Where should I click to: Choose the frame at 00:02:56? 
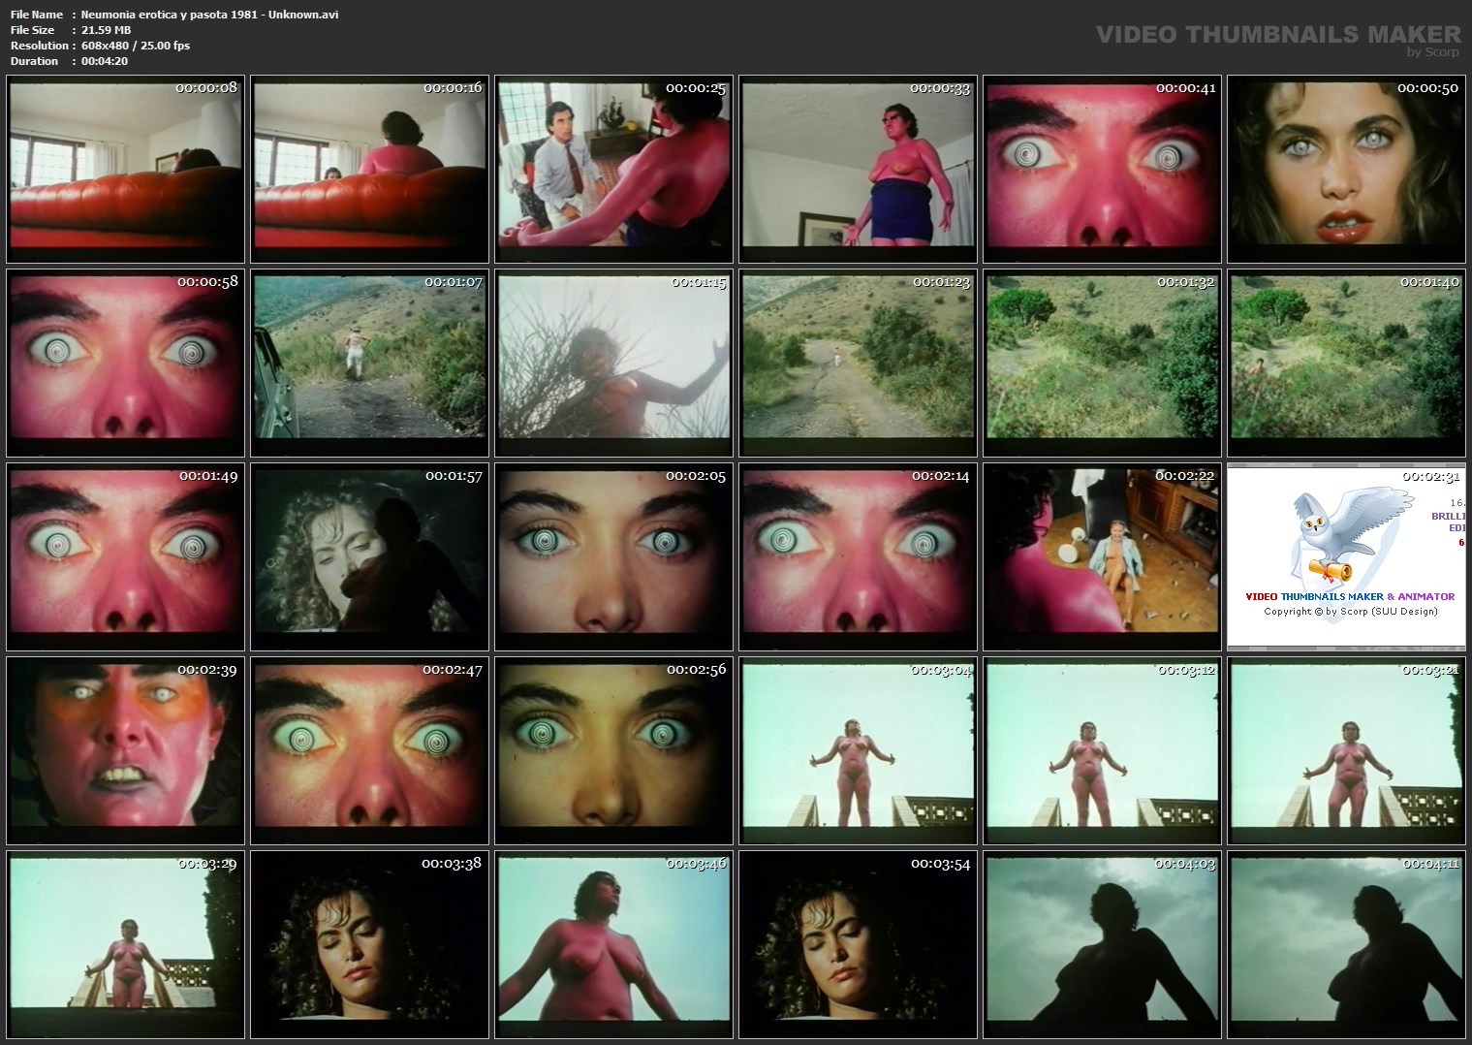tap(614, 750)
